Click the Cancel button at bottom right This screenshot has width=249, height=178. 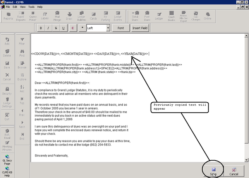click(x=234, y=171)
